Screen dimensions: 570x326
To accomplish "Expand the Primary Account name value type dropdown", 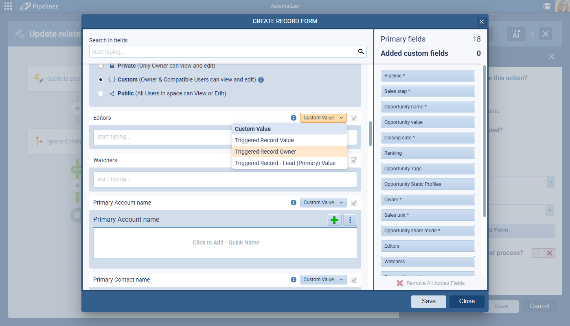I will click(323, 203).
